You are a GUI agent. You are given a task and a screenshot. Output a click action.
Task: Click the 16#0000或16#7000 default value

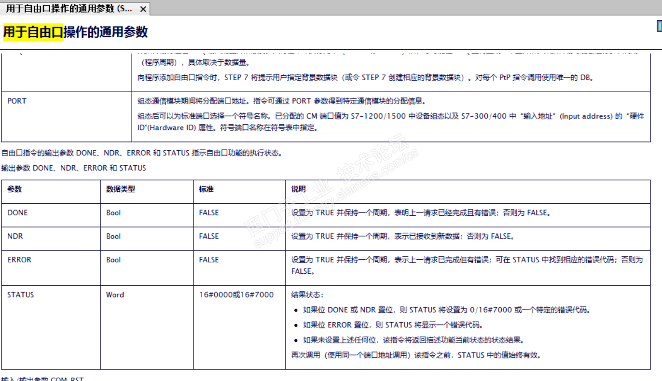(x=236, y=295)
